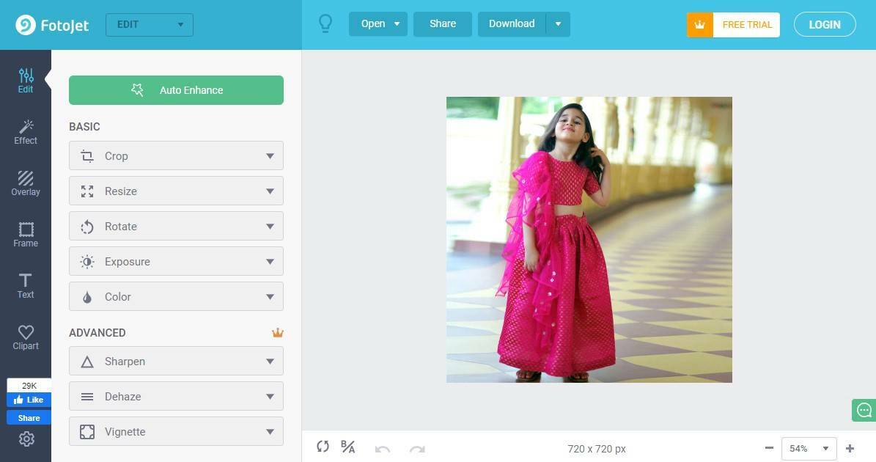
Task: Click the lightbulb tips icon
Action: point(325,23)
